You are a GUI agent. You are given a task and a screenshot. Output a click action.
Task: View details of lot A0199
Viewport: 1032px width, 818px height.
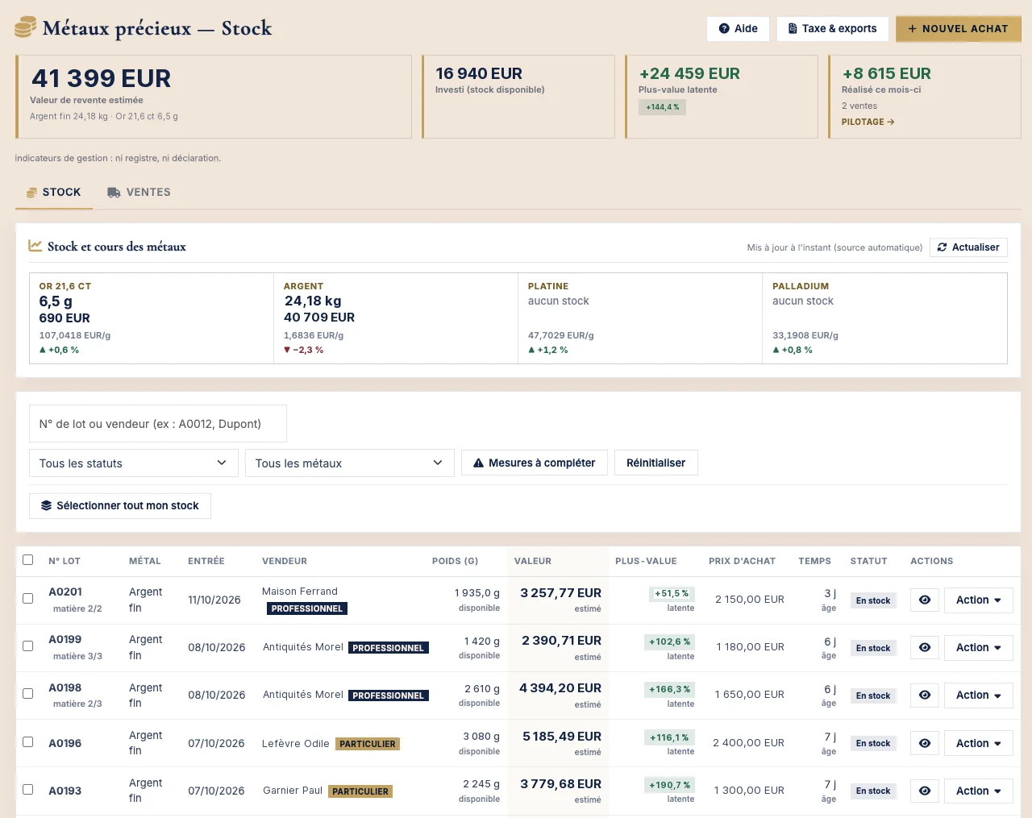[925, 647]
